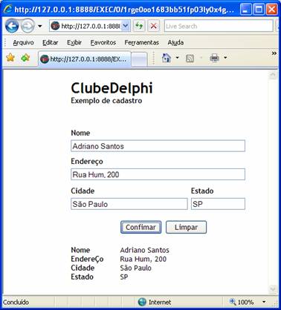Select the http://127.0.0.1:8888/EX... tab

(x=85, y=59)
